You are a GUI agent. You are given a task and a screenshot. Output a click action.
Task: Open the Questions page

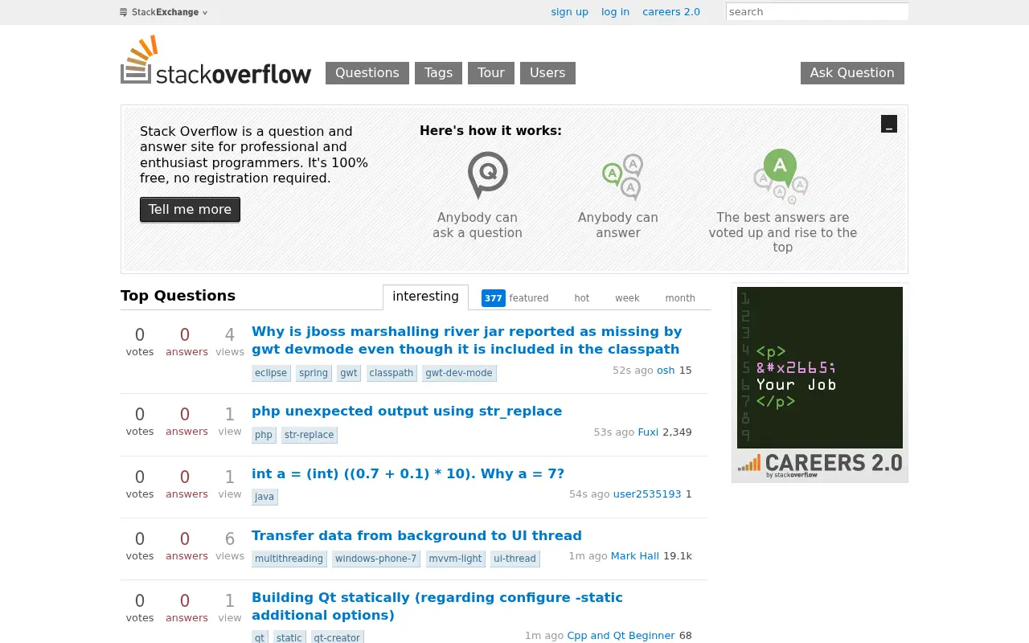pos(367,72)
